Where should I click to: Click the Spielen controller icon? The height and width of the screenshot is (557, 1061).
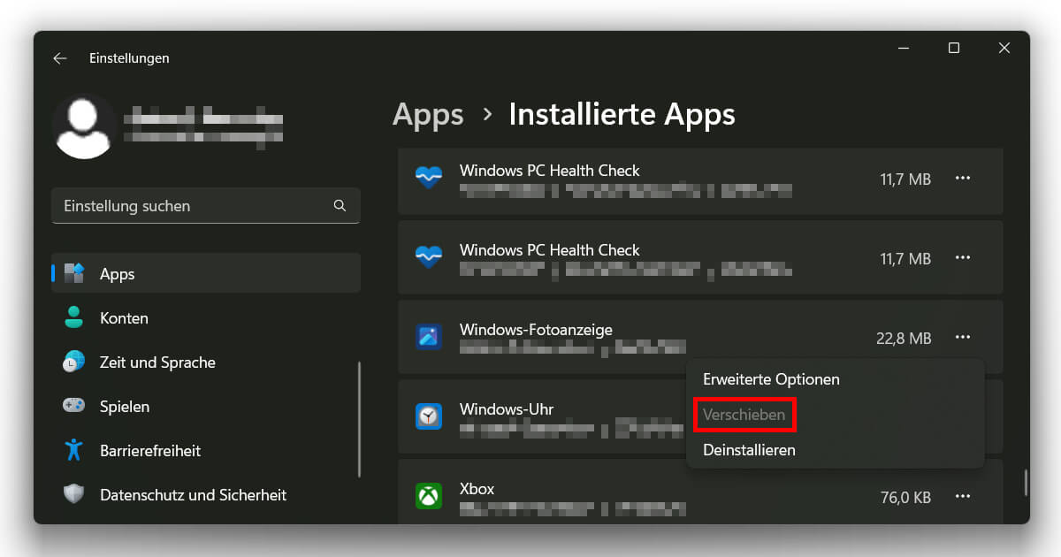click(x=75, y=406)
